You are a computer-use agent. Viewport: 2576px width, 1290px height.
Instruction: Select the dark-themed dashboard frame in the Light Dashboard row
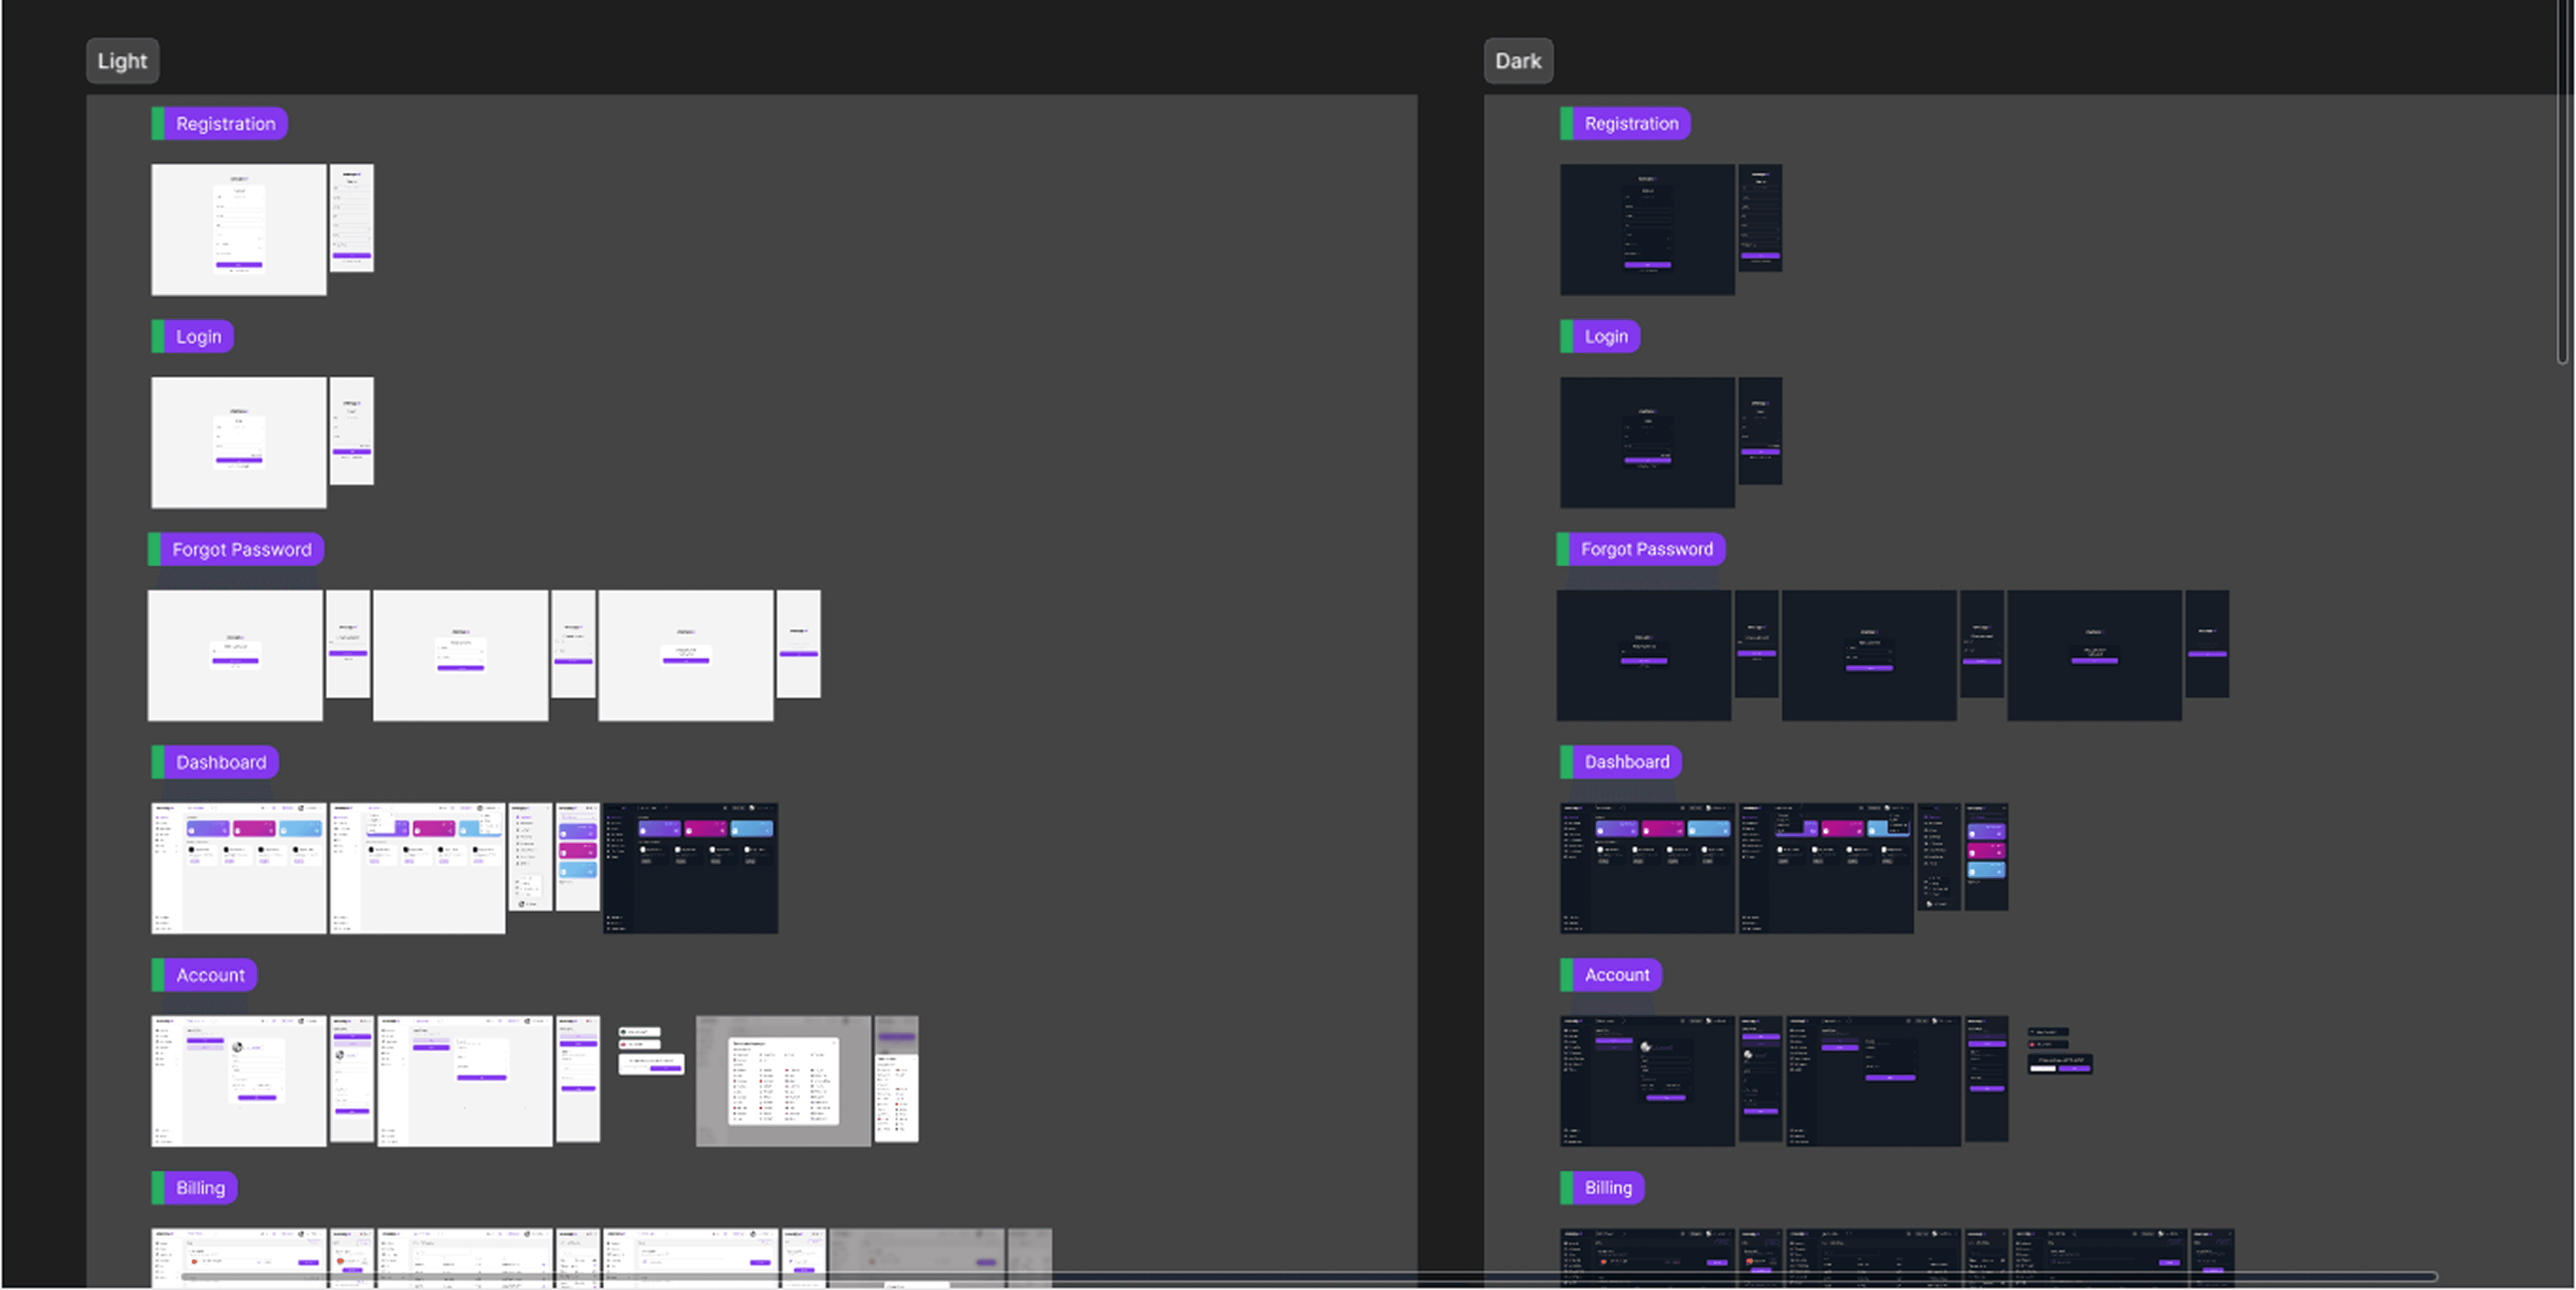click(690, 868)
